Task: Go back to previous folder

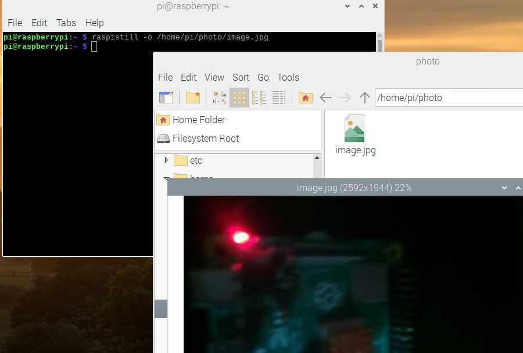Action: [x=325, y=98]
